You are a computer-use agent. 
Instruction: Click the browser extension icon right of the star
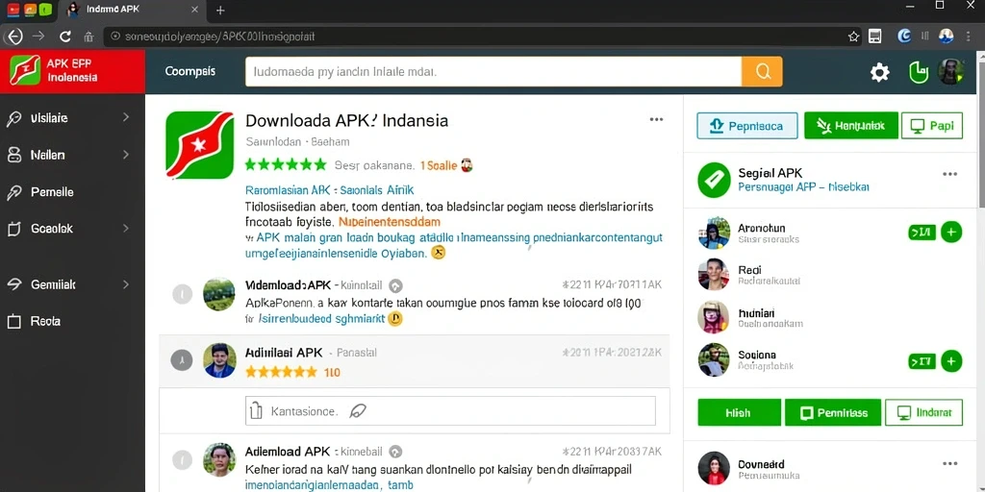875,37
